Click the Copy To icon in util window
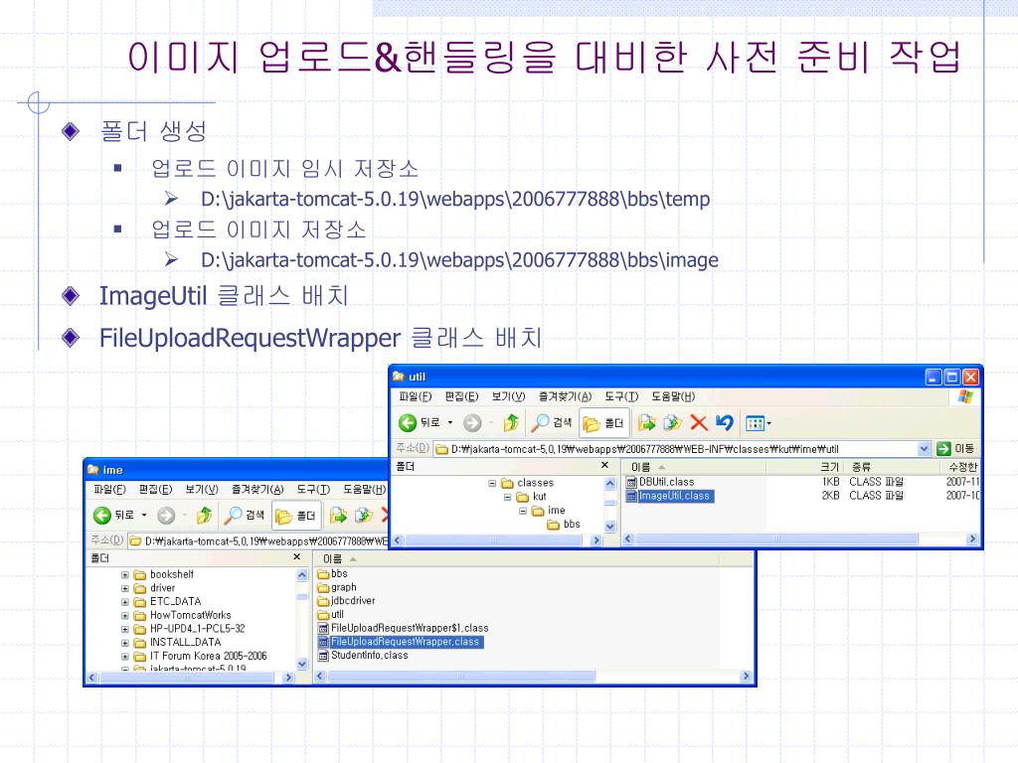The width and height of the screenshot is (1018, 763). point(672,423)
